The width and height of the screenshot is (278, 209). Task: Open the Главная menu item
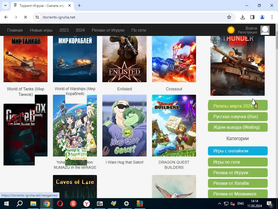15,30
